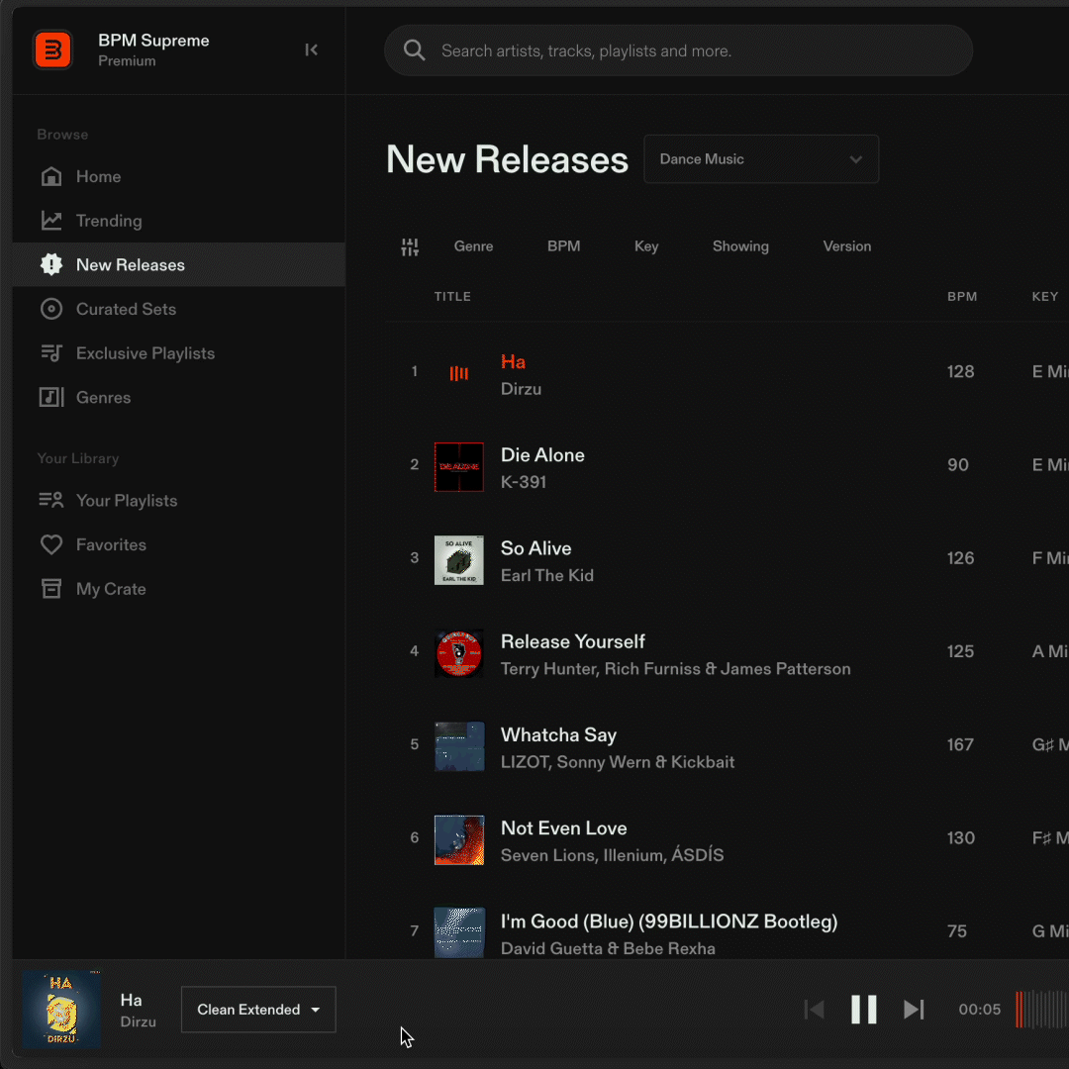
Task: Open Favorites in library
Action: pos(178,544)
